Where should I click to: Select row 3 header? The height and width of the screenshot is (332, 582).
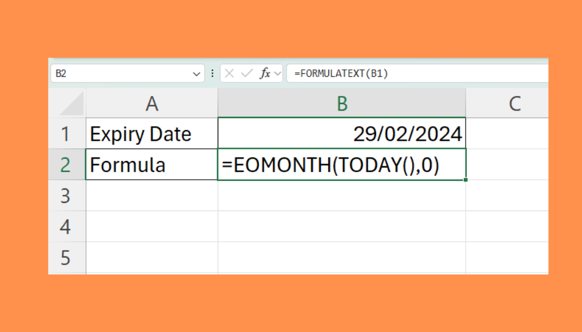click(x=66, y=196)
